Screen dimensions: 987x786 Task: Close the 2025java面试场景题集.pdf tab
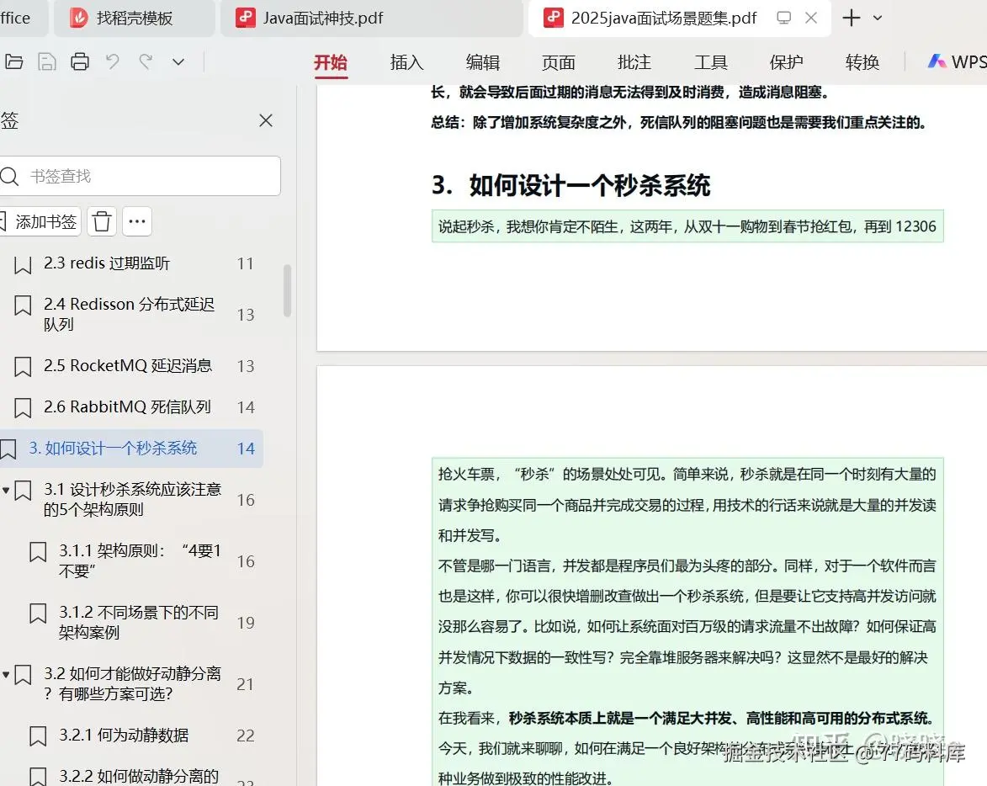(x=811, y=18)
